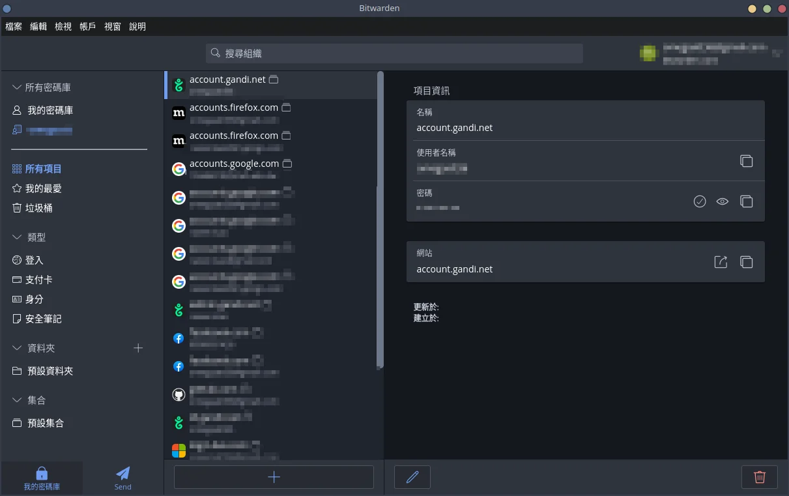
Task: Select account.gandi.net entry in the list
Action: coord(271,85)
